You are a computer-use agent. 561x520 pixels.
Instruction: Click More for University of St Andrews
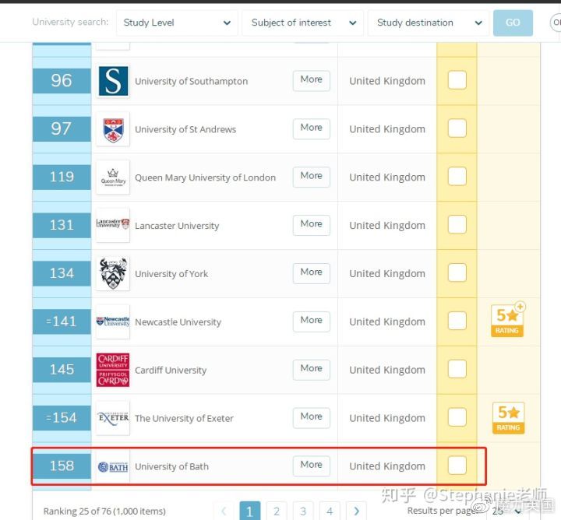tap(311, 128)
